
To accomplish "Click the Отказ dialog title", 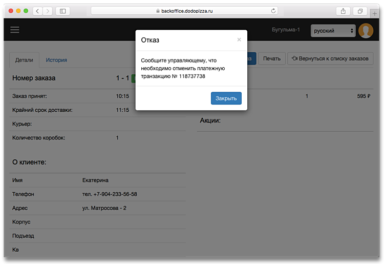I will 150,40.
